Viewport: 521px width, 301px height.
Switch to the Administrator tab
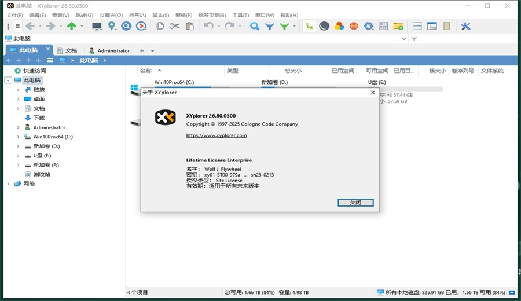(109, 50)
